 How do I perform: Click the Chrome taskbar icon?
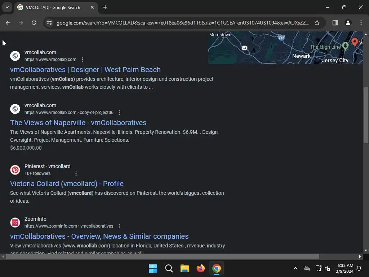pyautogui.click(x=217, y=268)
